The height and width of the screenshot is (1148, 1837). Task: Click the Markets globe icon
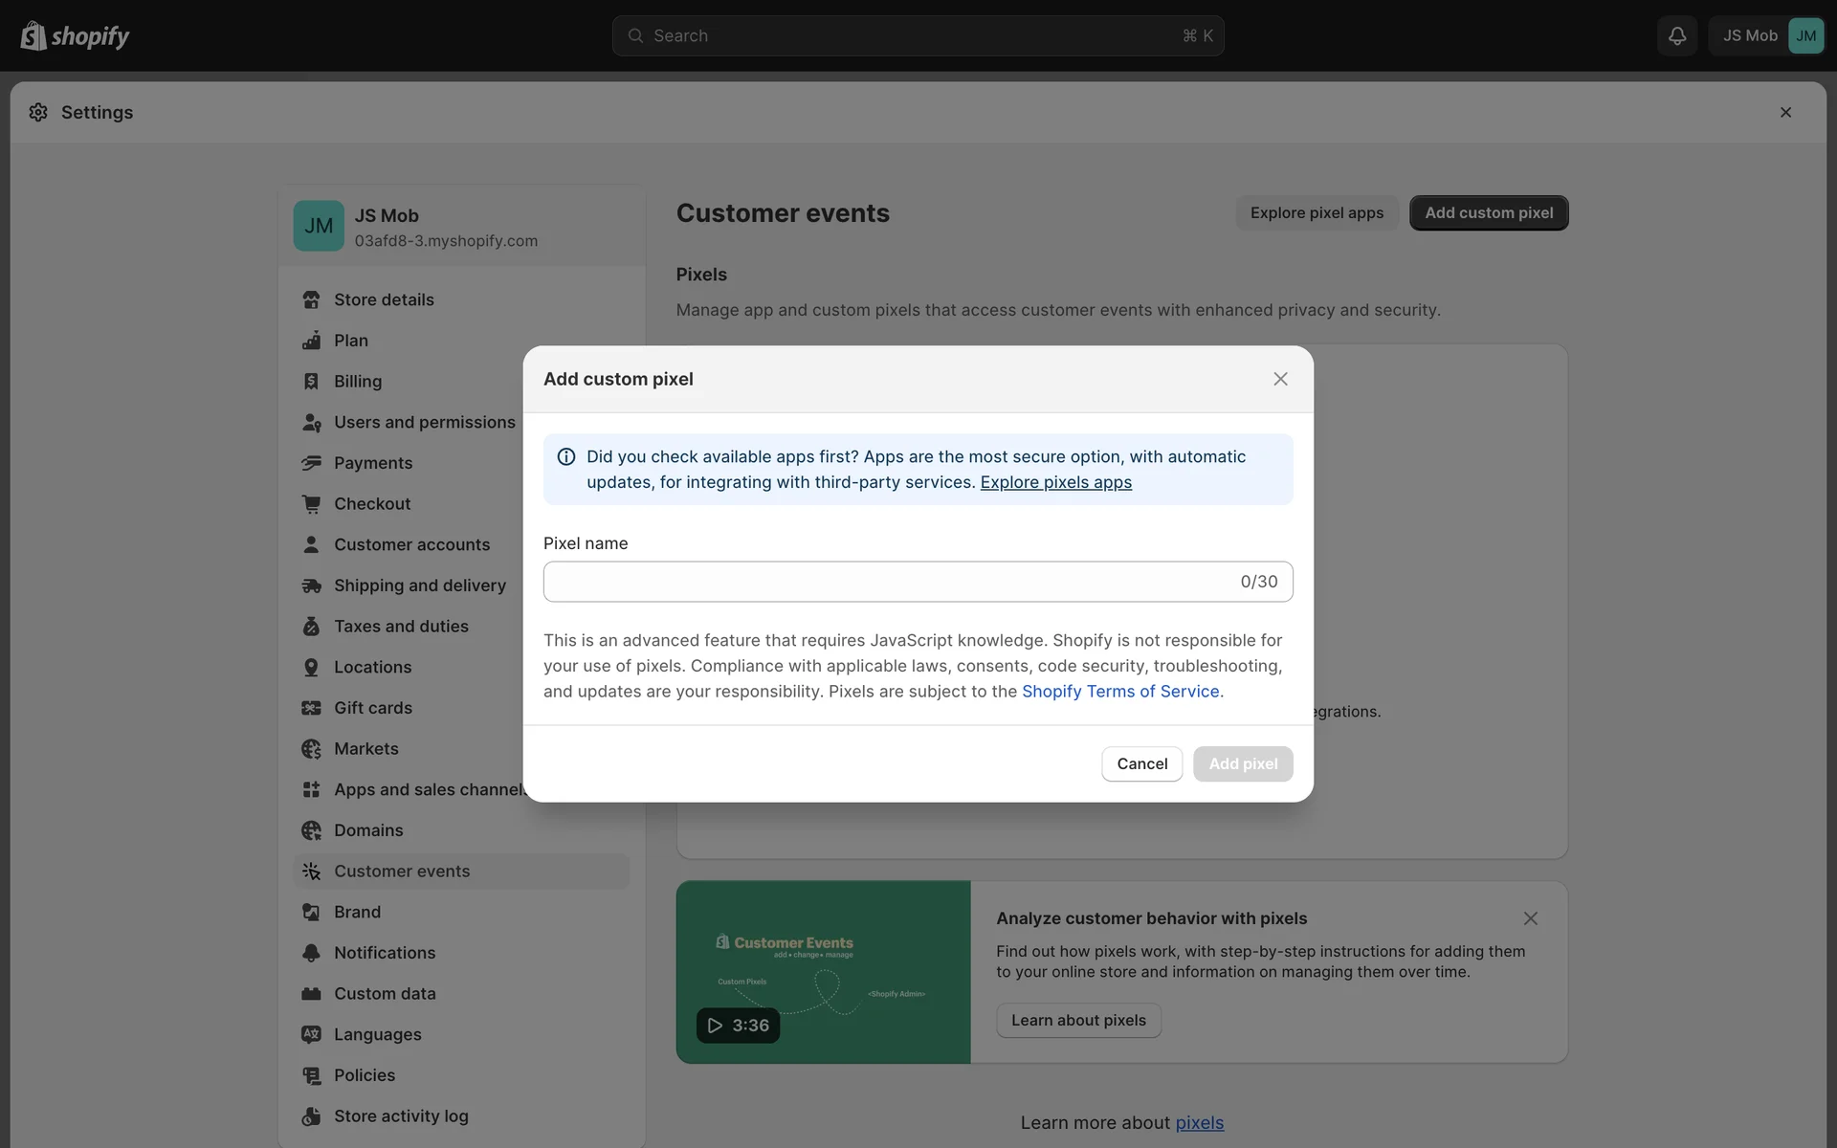[x=311, y=749]
